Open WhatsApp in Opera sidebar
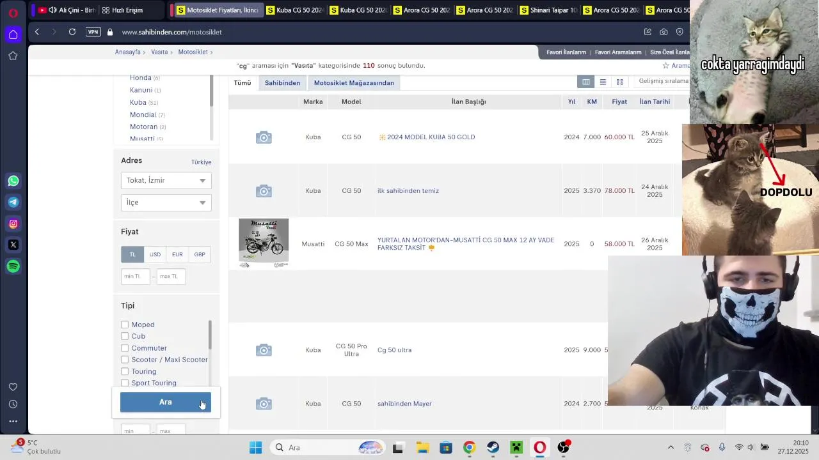 pos(13,181)
